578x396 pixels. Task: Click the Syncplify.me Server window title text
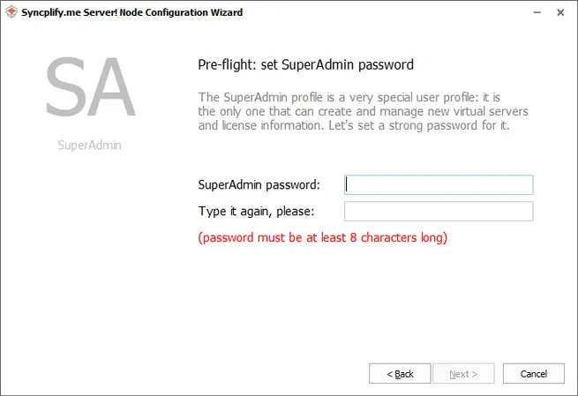(132, 13)
